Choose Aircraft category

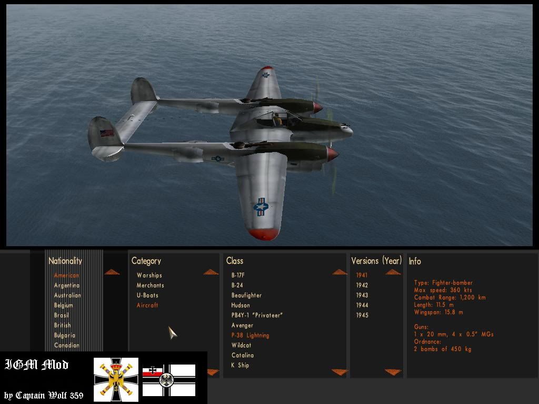(147, 305)
